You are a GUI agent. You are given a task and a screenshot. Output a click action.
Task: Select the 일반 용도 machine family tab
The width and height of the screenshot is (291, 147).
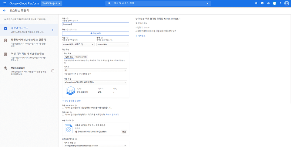click(69, 57)
